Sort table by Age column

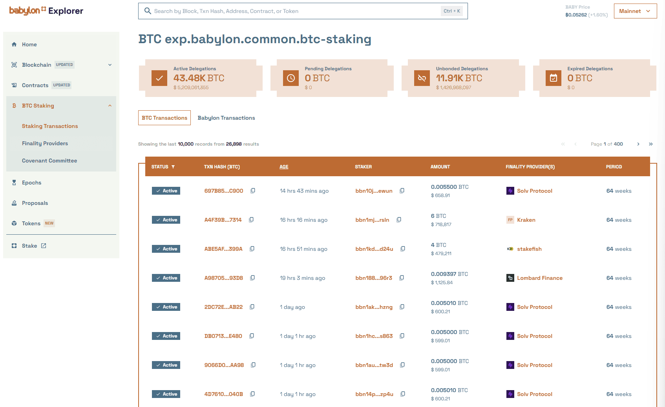pos(284,167)
